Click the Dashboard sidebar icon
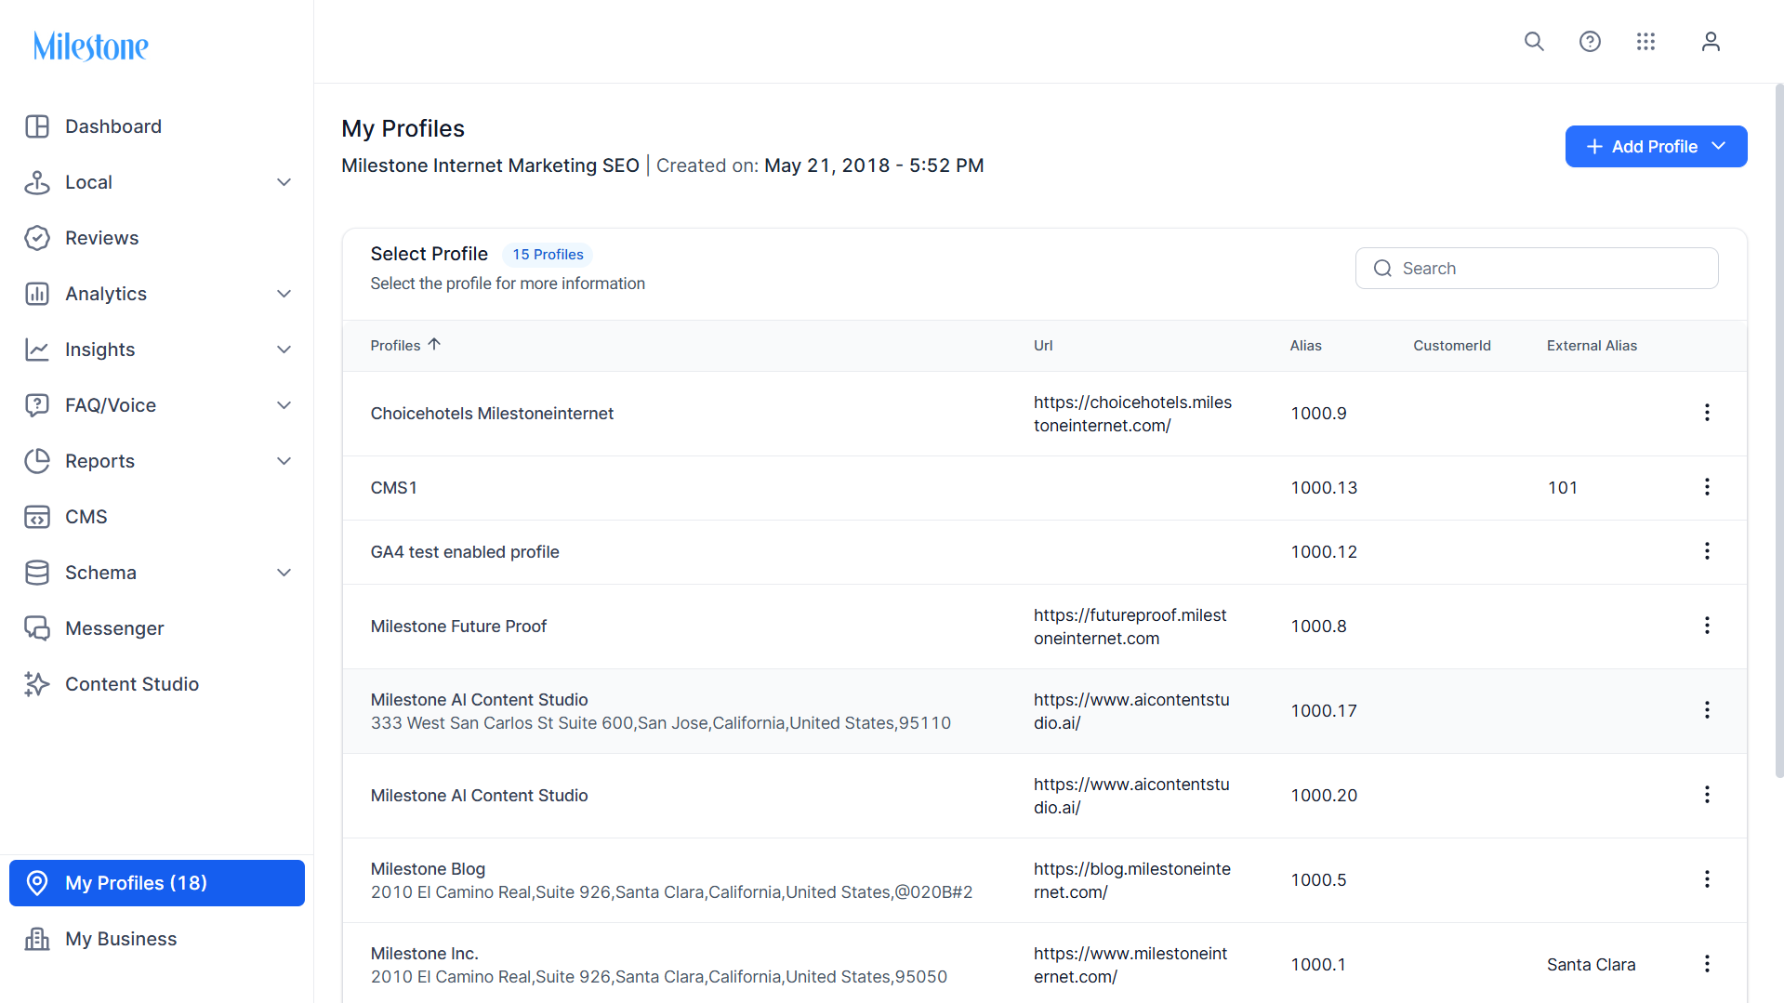The image size is (1784, 1003). 37,126
